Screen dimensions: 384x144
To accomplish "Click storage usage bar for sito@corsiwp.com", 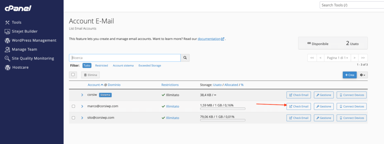I will click(223, 120).
